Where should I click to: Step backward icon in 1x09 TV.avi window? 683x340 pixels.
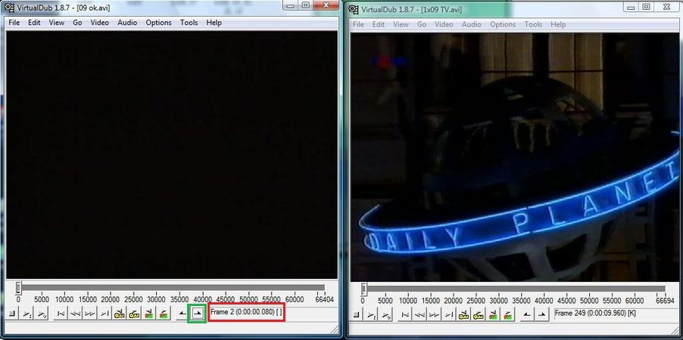[x=419, y=314]
